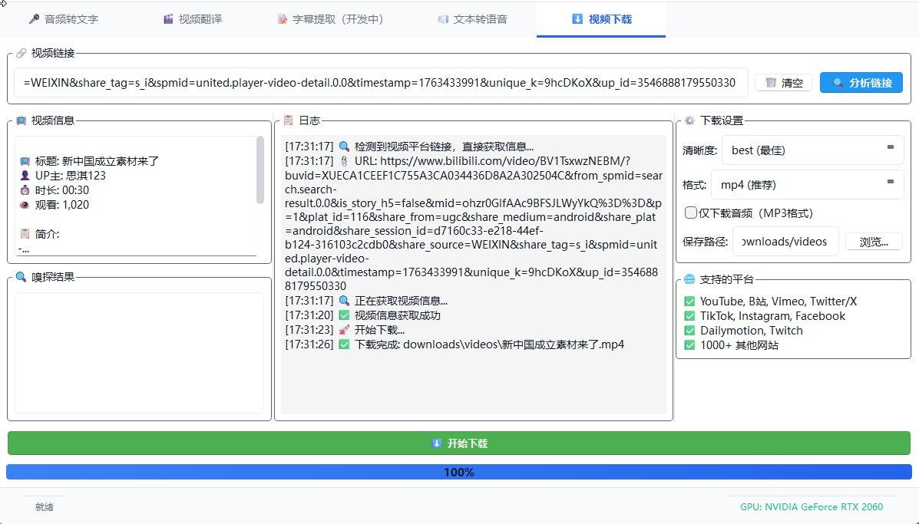Click the video info panel scrollbar
This screenshot has width=919, height=524.
click(x=260, y=170)
